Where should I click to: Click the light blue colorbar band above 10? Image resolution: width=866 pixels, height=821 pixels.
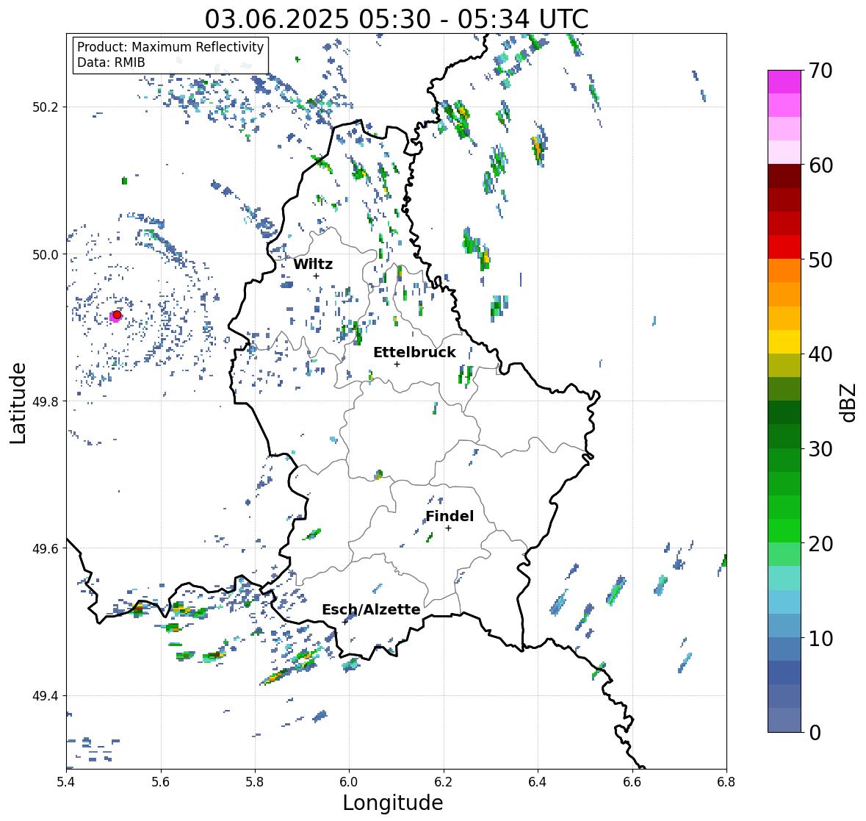[x=784, y=625]
